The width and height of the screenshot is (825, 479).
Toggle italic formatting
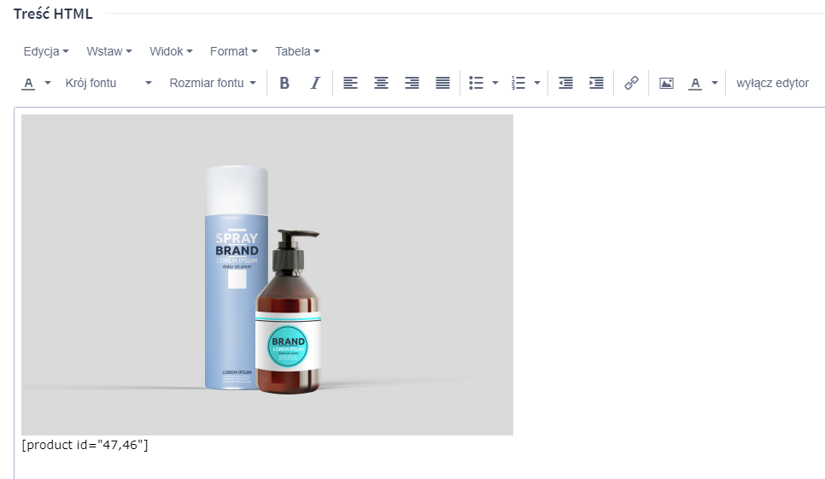click(x=314, y=83)
